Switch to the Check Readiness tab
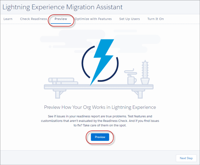 pos(33,19)
